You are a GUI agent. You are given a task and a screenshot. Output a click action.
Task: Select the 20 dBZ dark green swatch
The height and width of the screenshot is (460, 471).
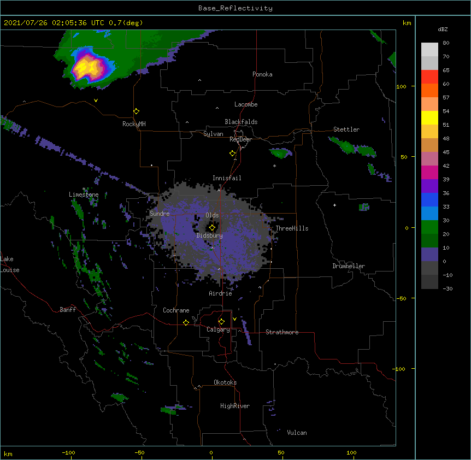(x=429, y=240)
